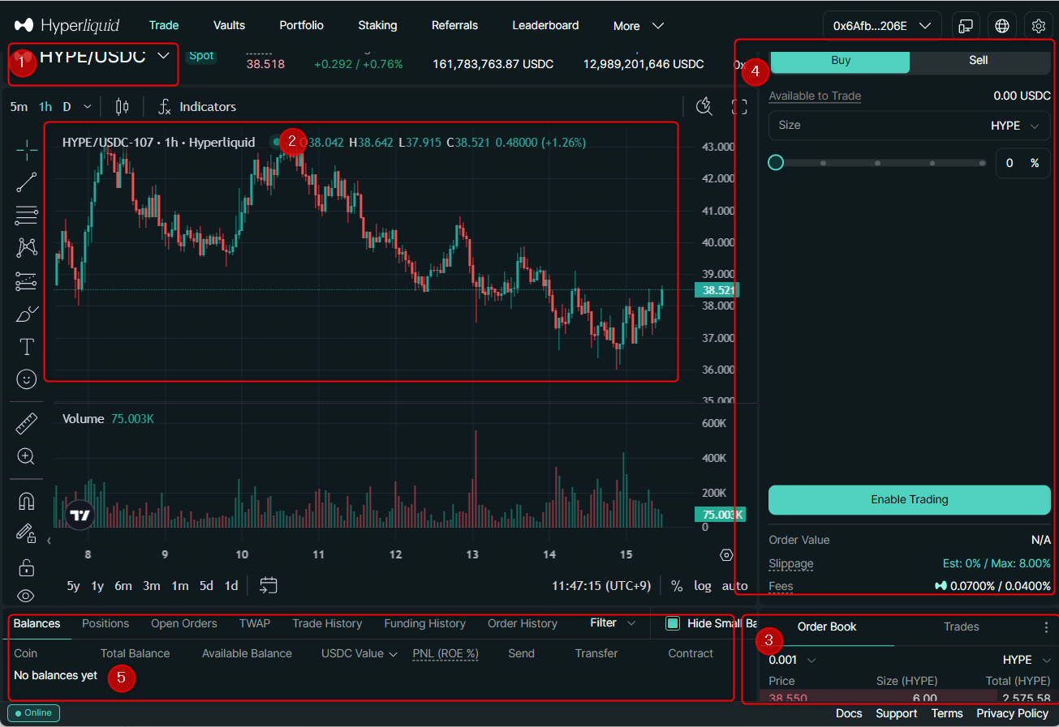Image resolution: width=1059 pixels, height=727 pixels.
Task: Click the order size percentage slider handle
Action: point(776,163)
